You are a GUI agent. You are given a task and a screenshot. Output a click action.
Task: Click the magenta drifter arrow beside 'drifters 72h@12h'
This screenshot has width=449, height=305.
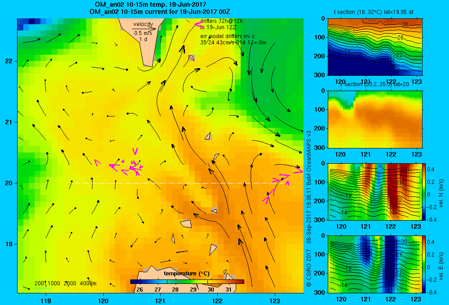[x=198, y=24]
